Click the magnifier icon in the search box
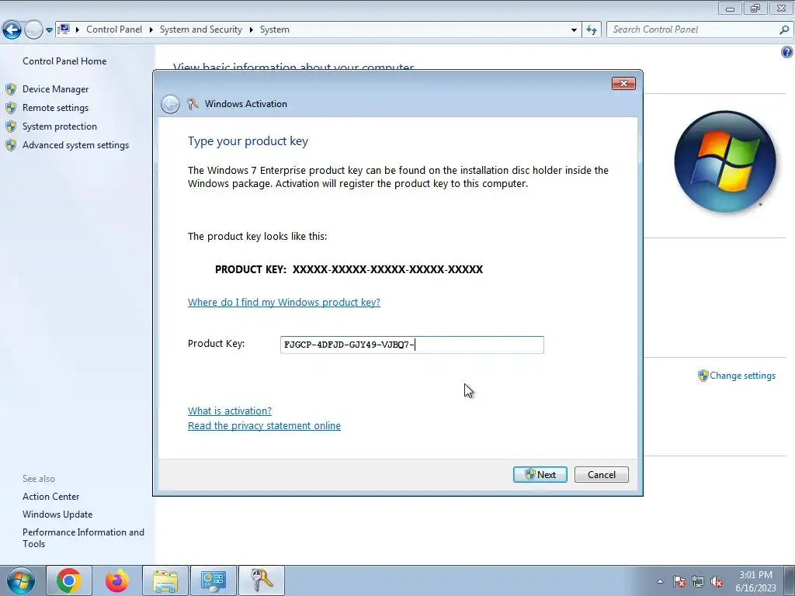Image resolution: width=795 pixels, height=596 pixels. point(784,30)
